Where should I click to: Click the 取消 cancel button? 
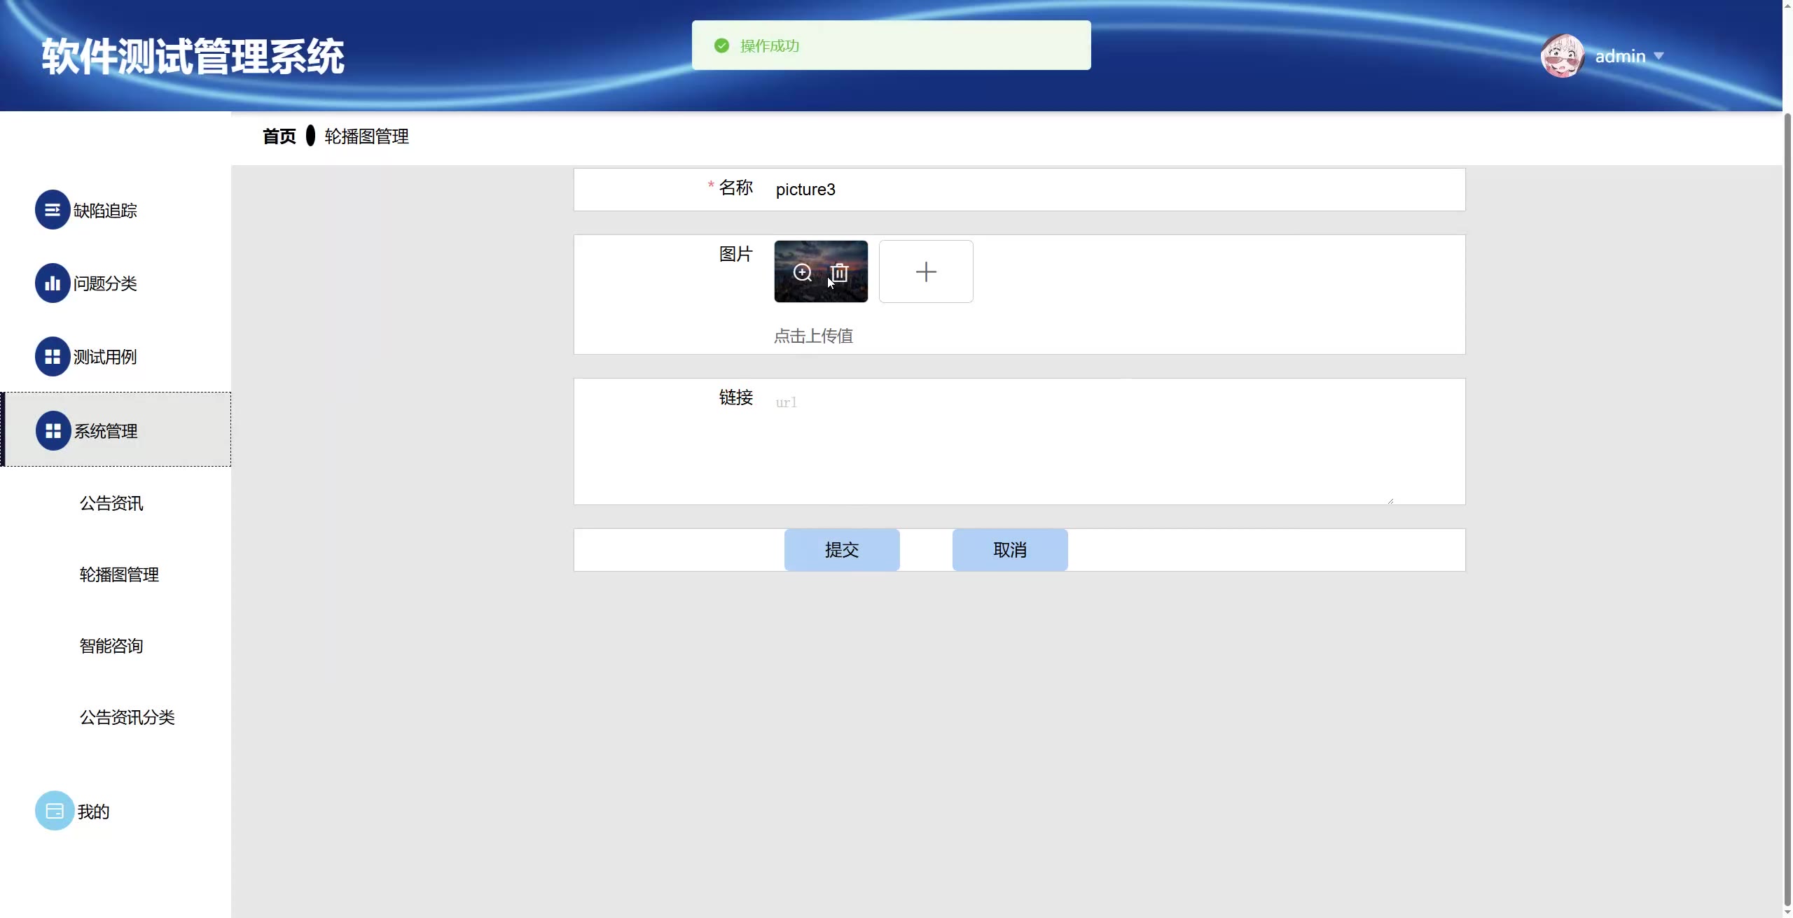[x=1009, y=550]
